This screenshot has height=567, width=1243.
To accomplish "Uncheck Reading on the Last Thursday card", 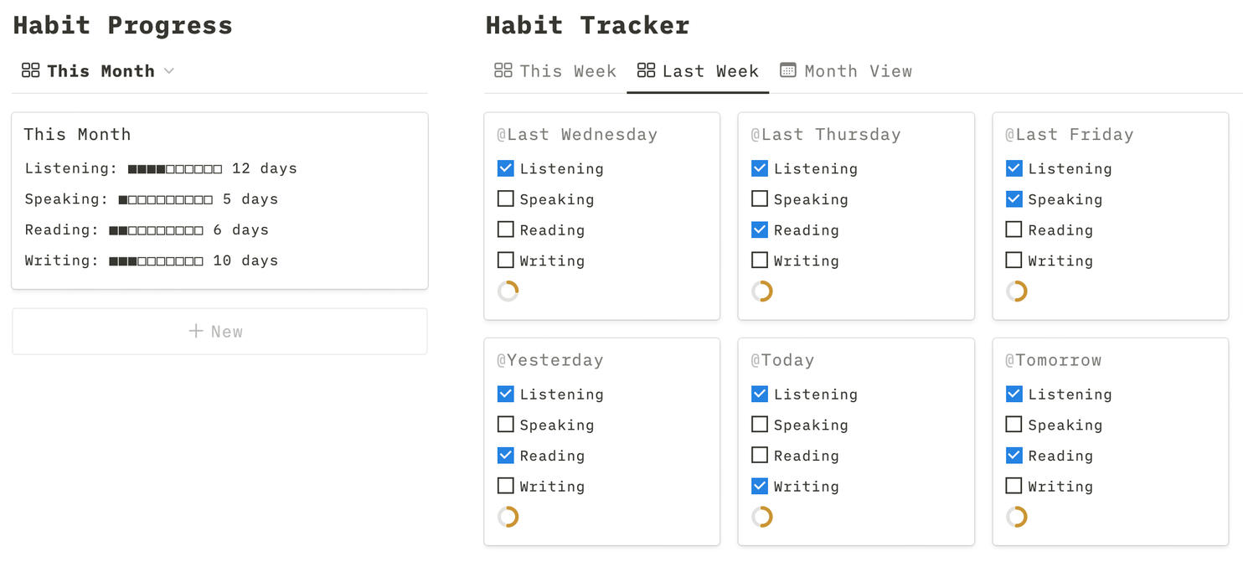I will point(760,229).
